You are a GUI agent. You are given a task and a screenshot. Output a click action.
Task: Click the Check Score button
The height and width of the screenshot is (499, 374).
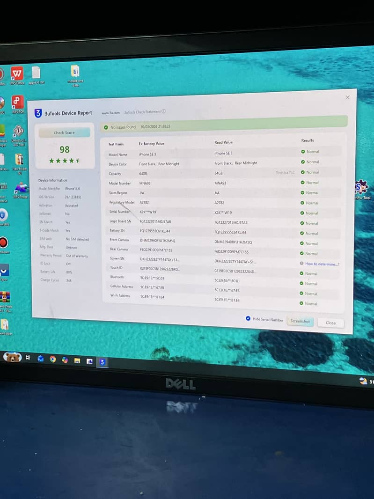tap(64, 132)
